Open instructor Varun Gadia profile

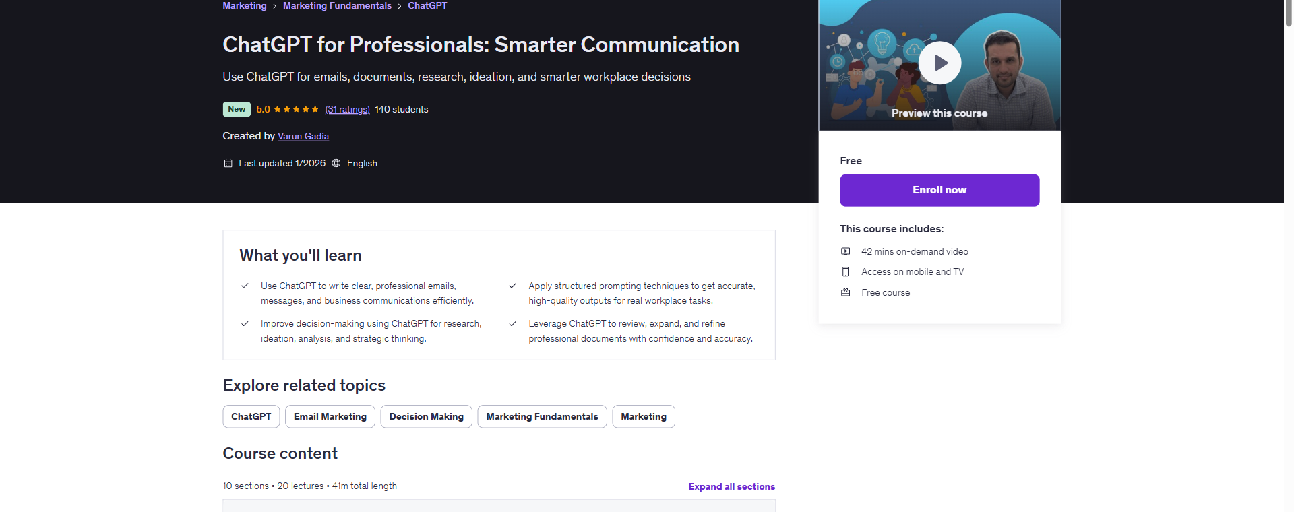point(303,136)
